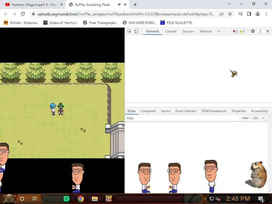Viewport: 272px width, 204px height.
Task: Open File Explorer from the taskbar
Action: tap(95, 199)
